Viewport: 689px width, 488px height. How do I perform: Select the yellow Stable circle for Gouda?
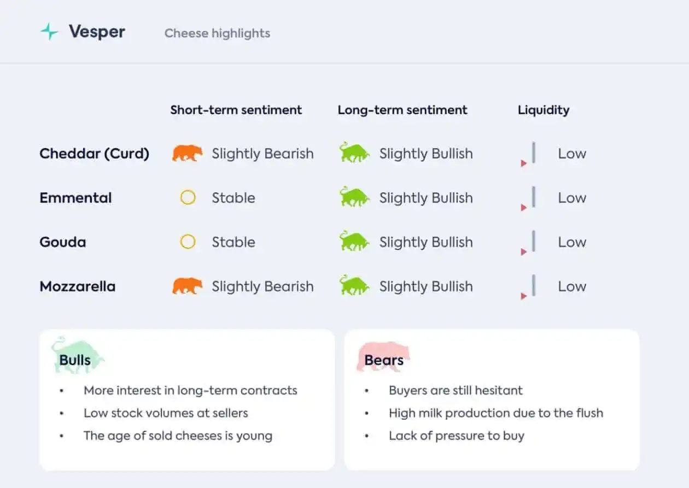pos(188,242)
